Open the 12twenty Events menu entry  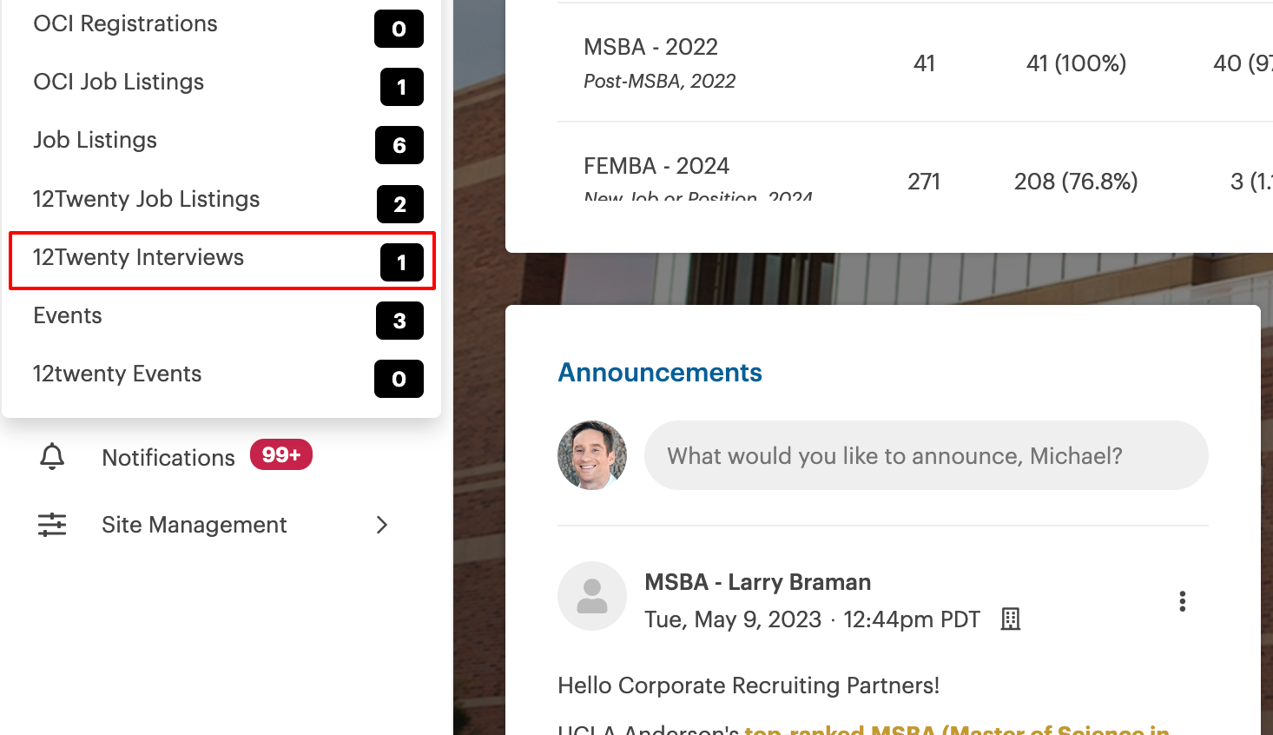pyautogui.click(x=117, y=374)
